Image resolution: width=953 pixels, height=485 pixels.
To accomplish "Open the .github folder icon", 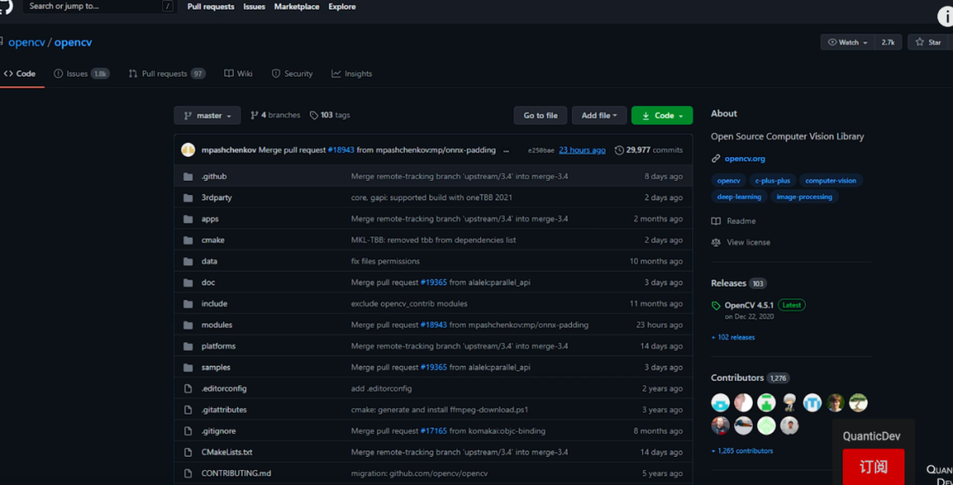I will 188,176.
